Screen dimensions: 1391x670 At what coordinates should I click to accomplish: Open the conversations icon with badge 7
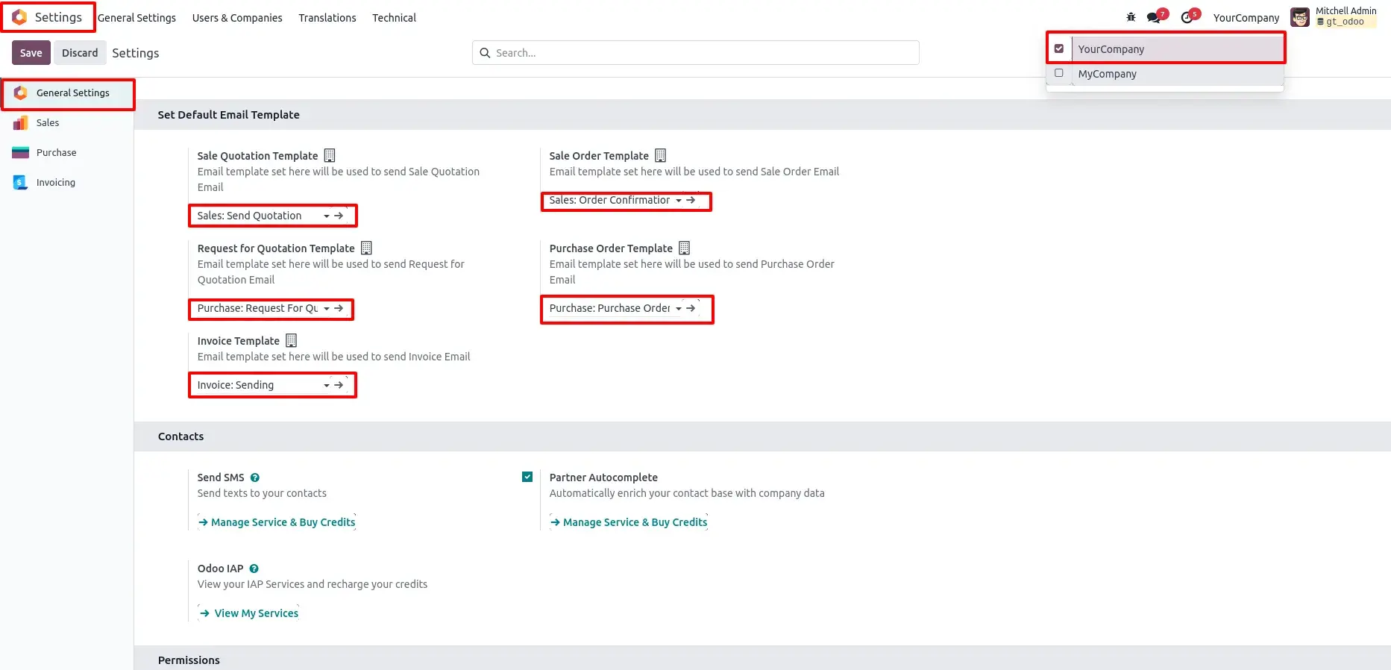(1155, 17)
